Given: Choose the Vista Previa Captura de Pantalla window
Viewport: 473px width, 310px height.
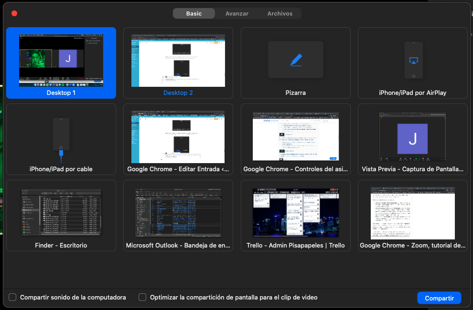Looking at the screenshot, I should [x=413, y=137].
